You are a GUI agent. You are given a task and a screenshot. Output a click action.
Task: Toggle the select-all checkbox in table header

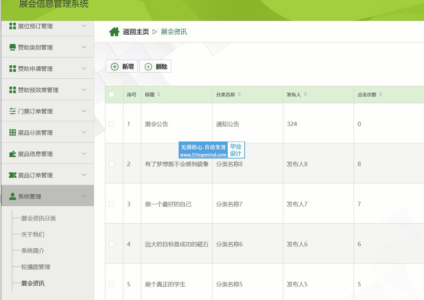tap(112, 95)
